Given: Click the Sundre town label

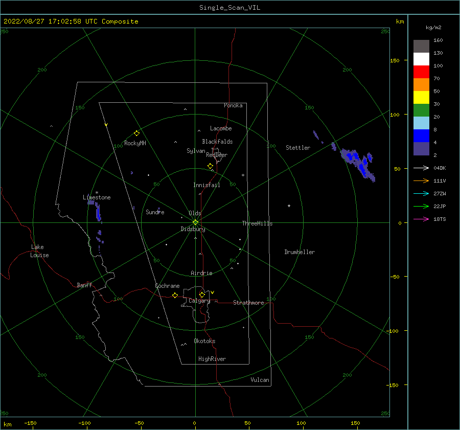Looking at the screenshot, I should click(155, 212).
